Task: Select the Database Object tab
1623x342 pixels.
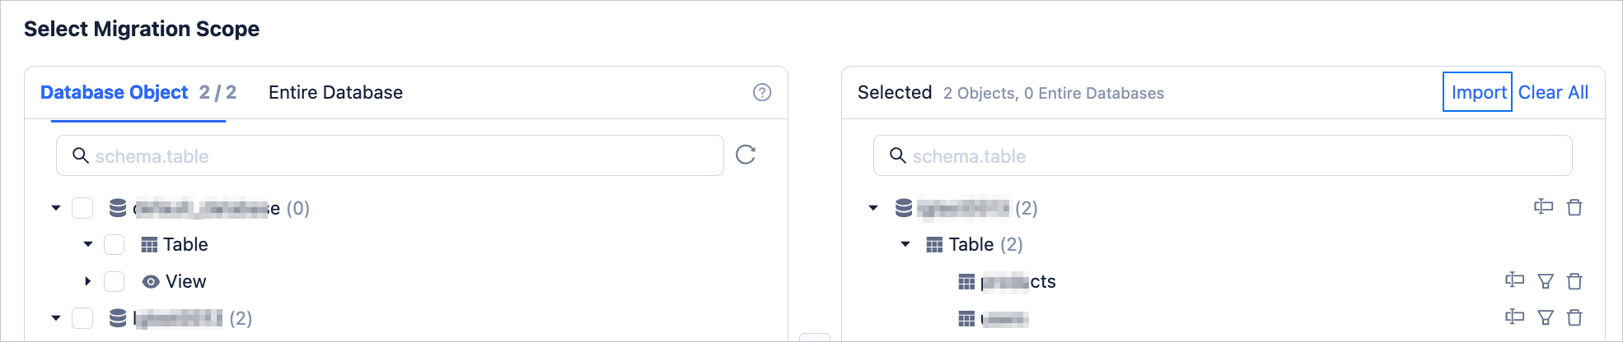Action: click(115, 92)
